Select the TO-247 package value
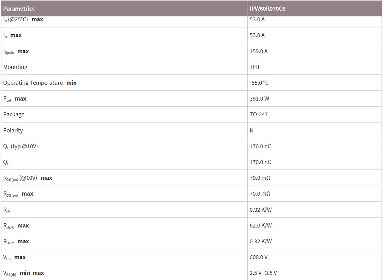Image resolution: width=386 pixels, height=280 pixels. click(x=259, y=114)
